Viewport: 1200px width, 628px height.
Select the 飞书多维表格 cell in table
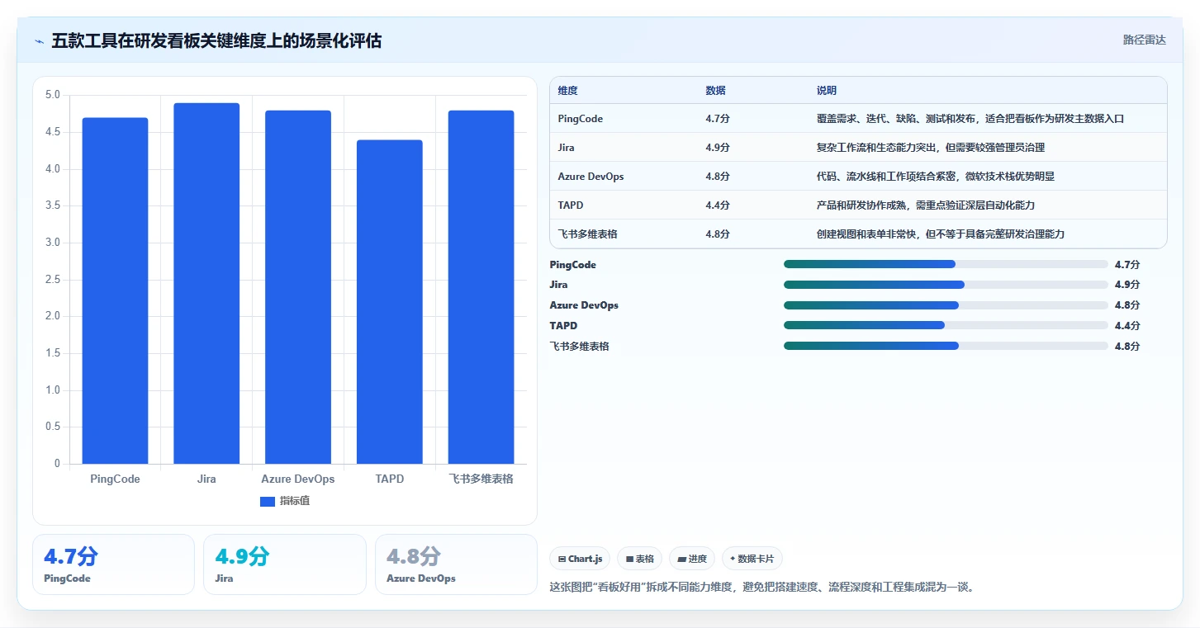click(587, 234)
